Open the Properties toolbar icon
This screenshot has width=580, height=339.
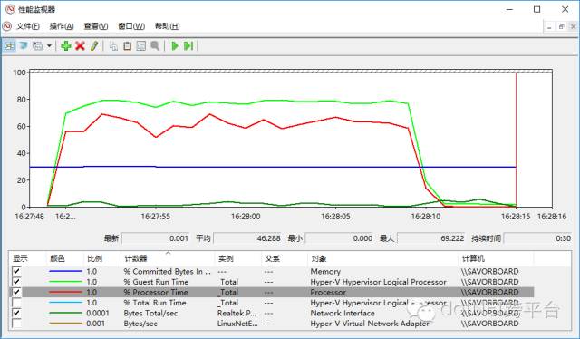[x=141, y=46]
